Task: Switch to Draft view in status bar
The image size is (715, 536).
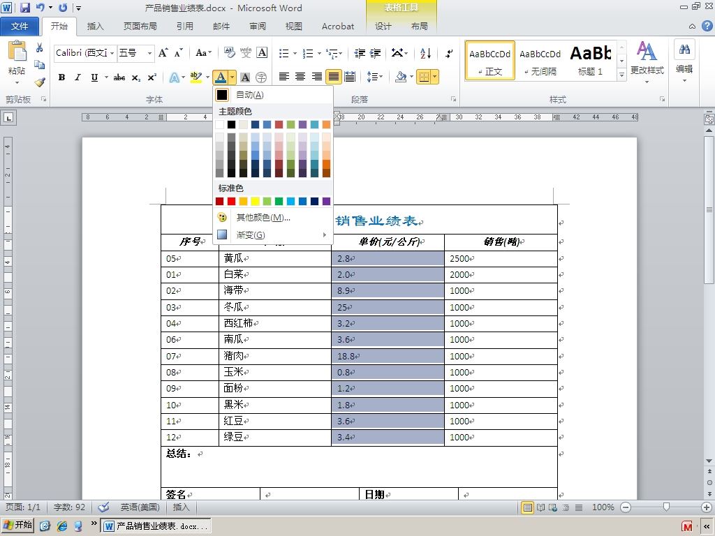Action: pos(579,507)
